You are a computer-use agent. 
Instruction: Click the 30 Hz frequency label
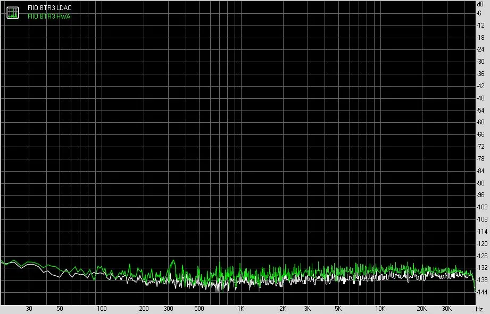pyautogui.click(x=29, y=309)
